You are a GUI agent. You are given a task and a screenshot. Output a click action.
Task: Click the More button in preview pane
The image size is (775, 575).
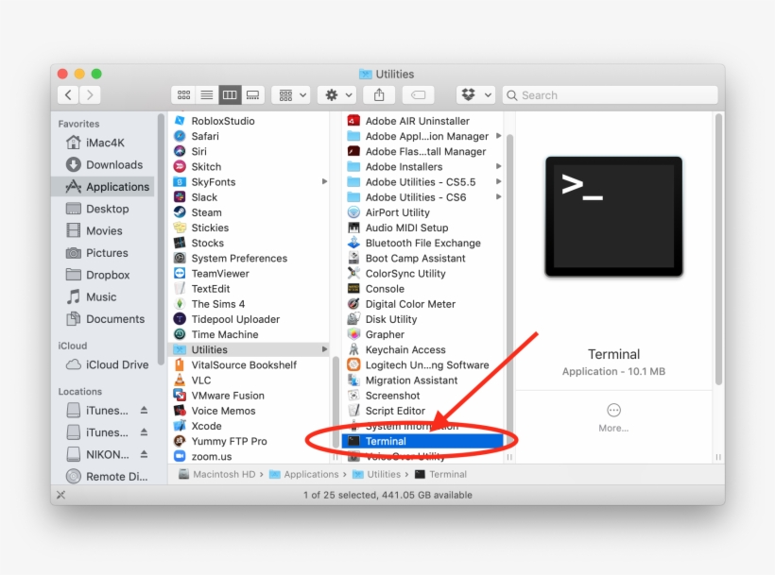[613, 417]
